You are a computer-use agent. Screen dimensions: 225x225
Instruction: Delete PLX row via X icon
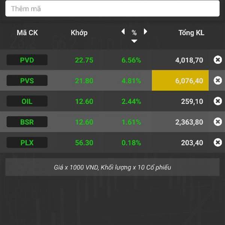click(x=217, y=142)
